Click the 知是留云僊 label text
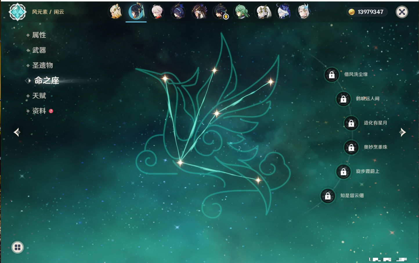 pyautogui.click(x=352, y=196)
